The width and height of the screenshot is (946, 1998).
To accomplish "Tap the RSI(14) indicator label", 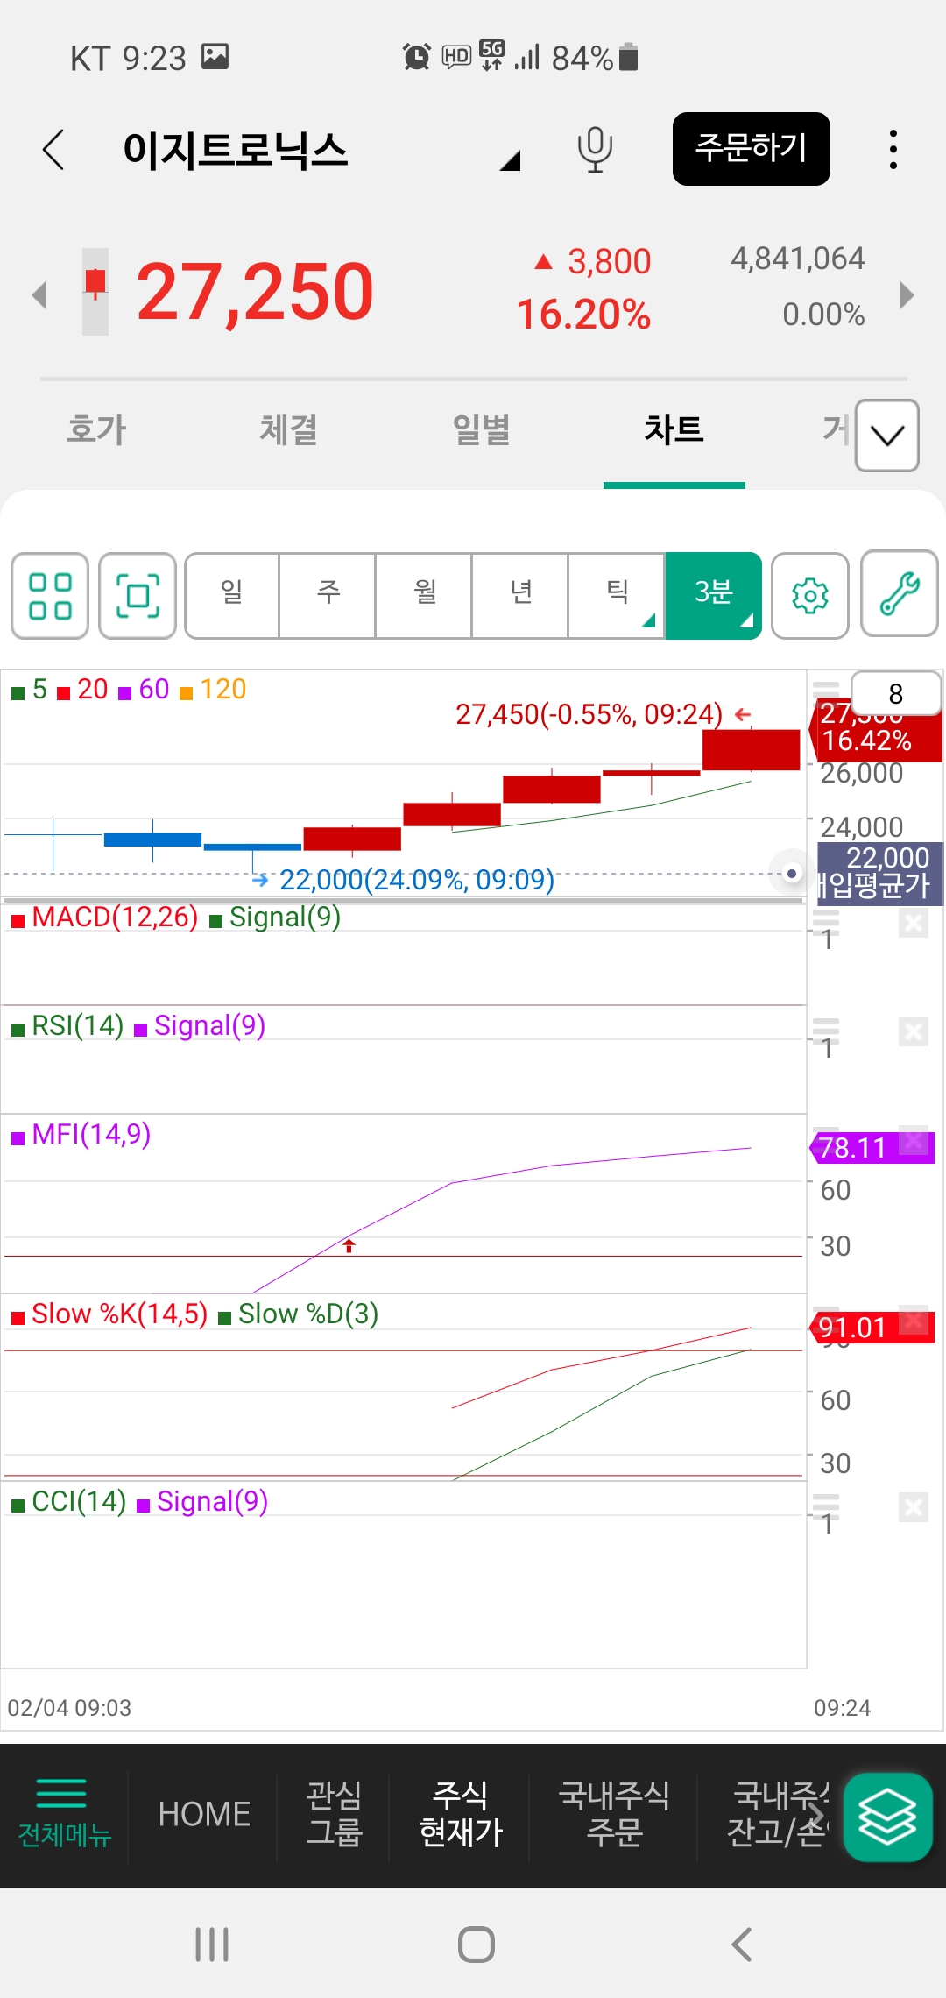I will [77, 1026].
